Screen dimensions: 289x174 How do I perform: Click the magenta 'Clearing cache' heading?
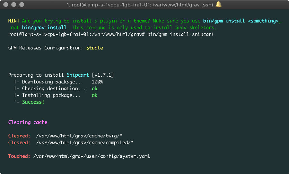28,122
